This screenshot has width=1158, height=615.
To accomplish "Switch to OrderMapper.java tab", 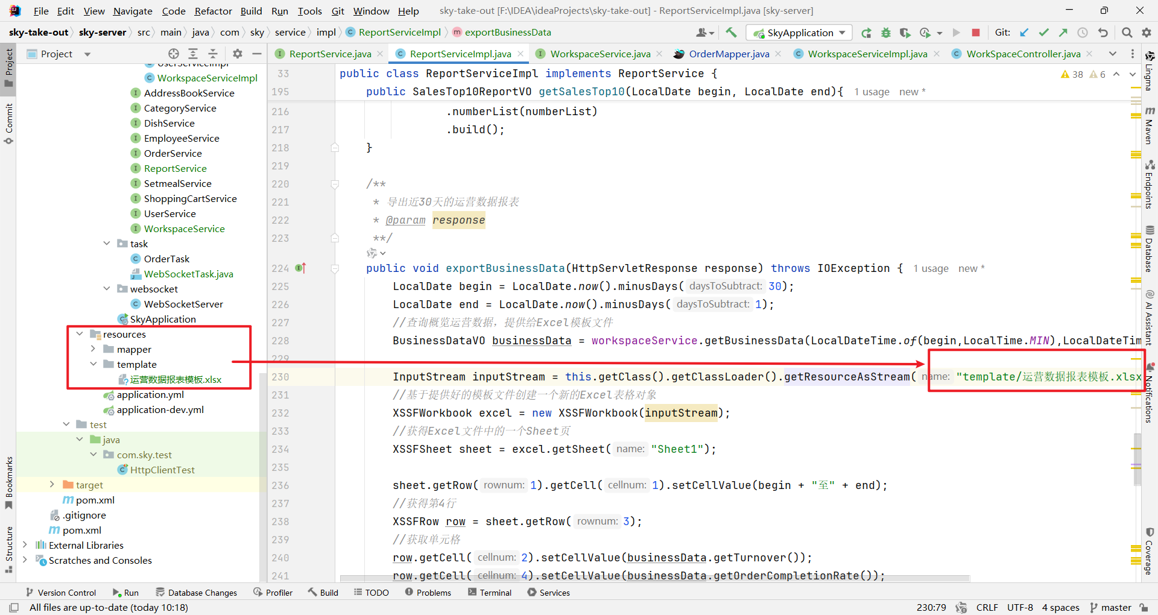I will 729,54.
